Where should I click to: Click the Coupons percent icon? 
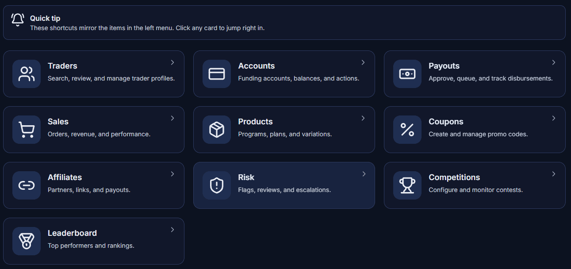407,129
